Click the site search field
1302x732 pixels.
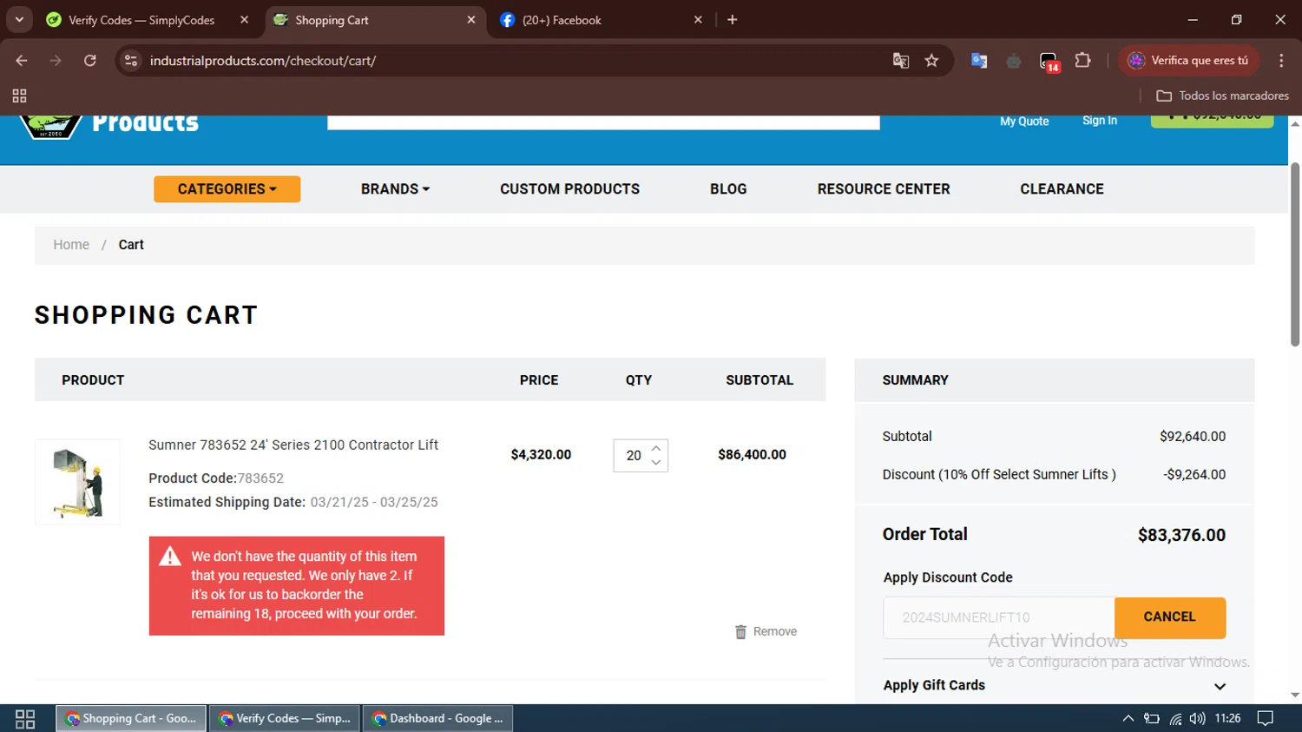pyautogui.click(x=603, y=122)
